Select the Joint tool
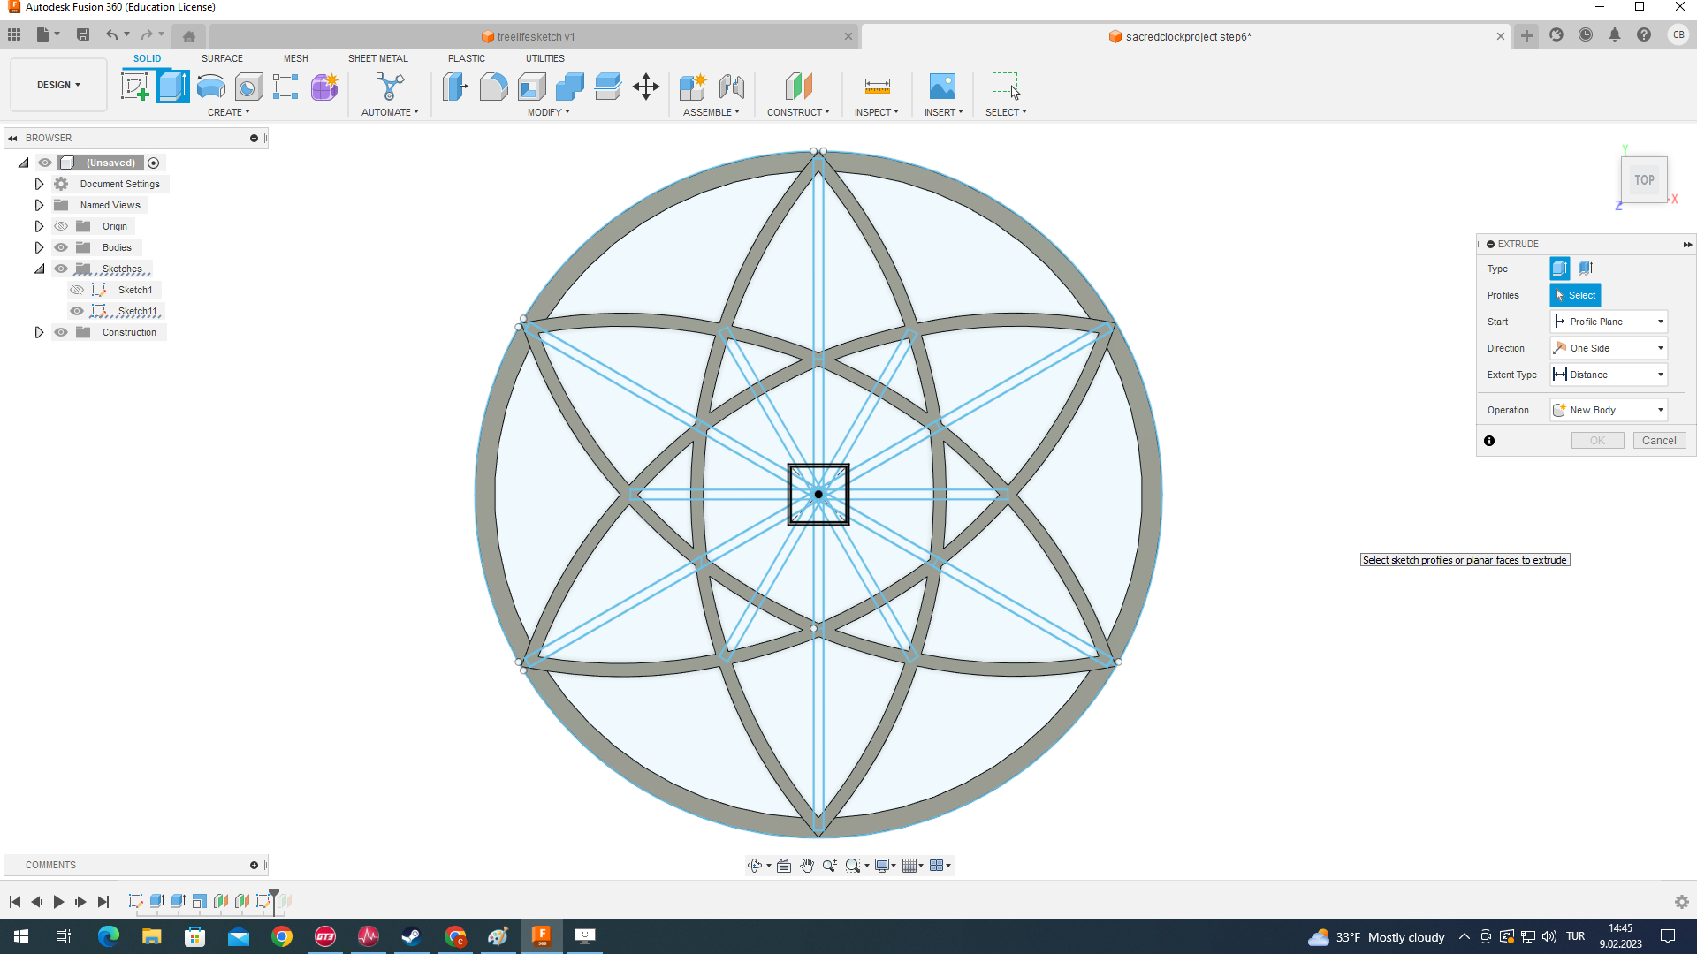1697x954 pixels. 732,87
